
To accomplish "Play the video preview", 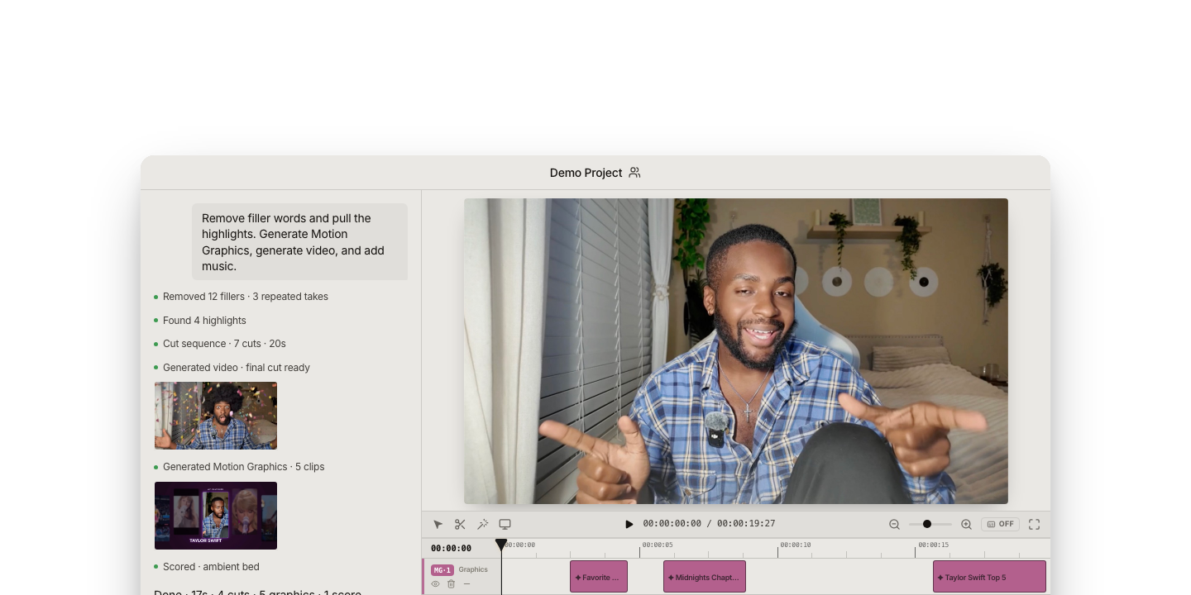I will coord(629,524).
